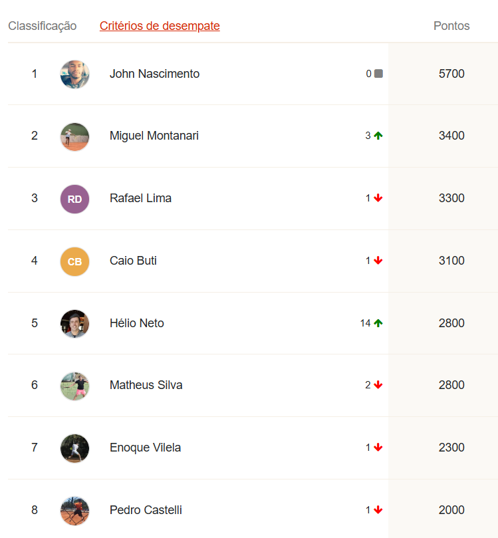Click red down arrow for Matheus Silva
Image resolution: width=498 pixels, height=538 pixels.
[378, 385]
